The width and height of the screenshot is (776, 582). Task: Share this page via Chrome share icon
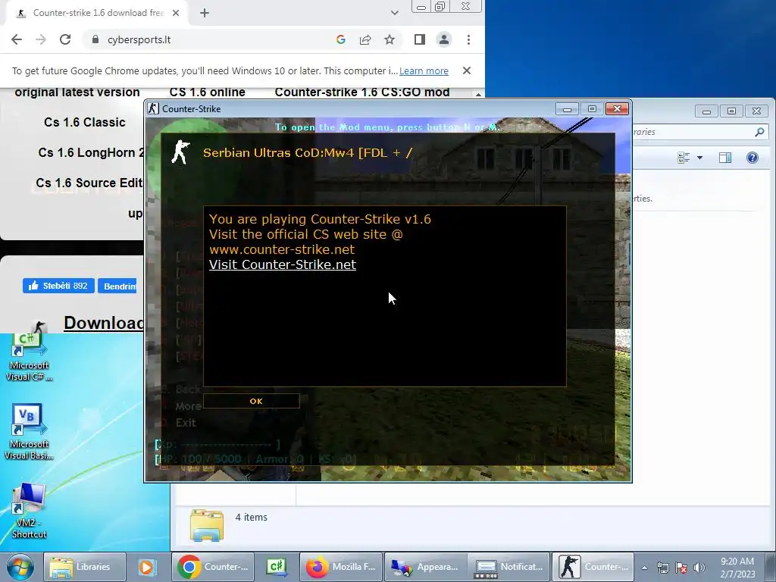[x=365, y=39]
